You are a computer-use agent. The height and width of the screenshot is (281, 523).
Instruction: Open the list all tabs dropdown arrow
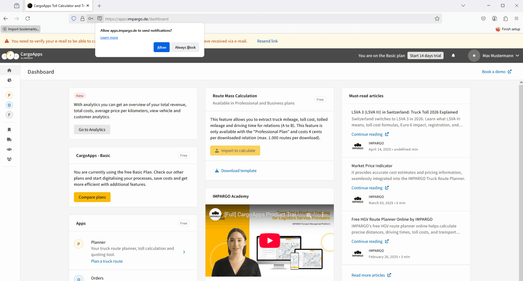click(463, 6)
